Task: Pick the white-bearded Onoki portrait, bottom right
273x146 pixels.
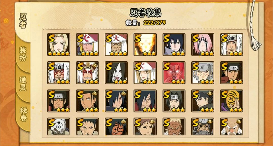Action: coord(232,126)
